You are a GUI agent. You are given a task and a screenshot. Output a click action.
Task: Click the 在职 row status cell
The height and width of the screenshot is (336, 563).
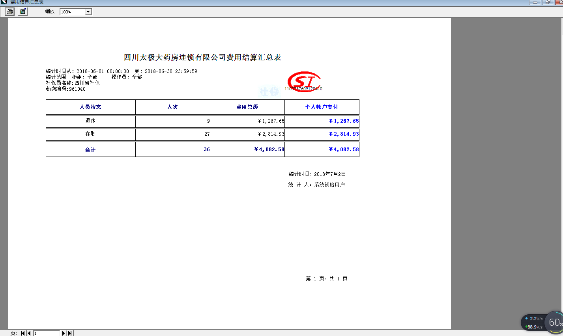(x=91, y=134)
